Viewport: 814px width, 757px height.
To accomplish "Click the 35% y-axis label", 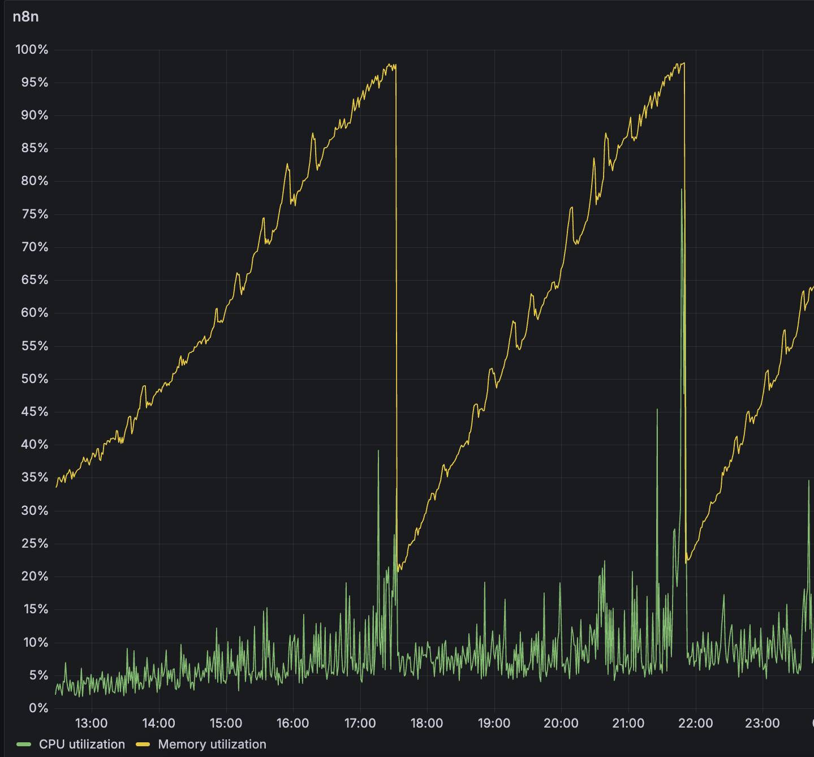I will pos(35,477).
